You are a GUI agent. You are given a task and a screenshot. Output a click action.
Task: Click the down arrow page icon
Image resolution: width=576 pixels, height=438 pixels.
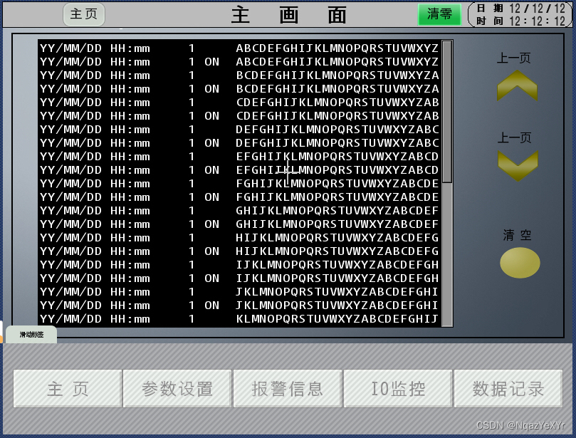point(518,166)
